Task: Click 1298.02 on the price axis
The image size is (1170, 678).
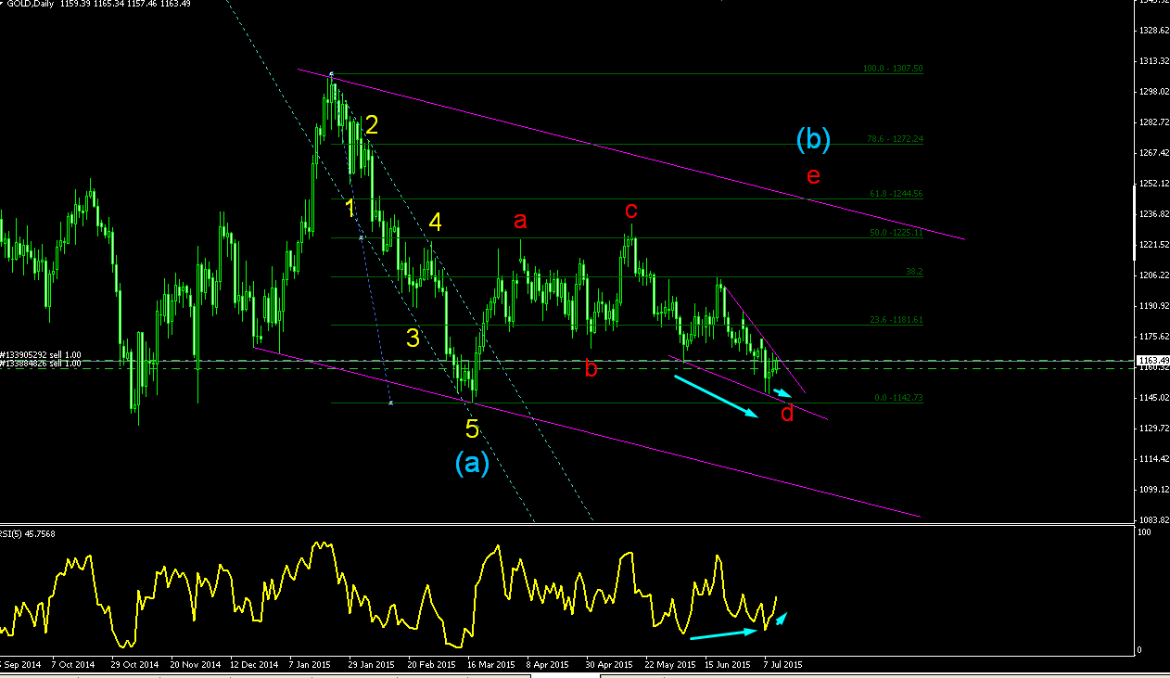Action: [x=1152, y=91]
